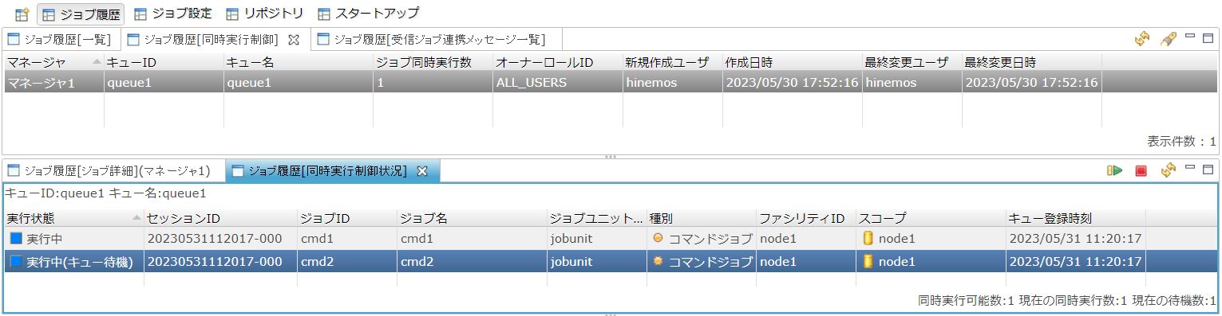
Task: Open a new perspective via the star icon
Action: coord(22,14)
